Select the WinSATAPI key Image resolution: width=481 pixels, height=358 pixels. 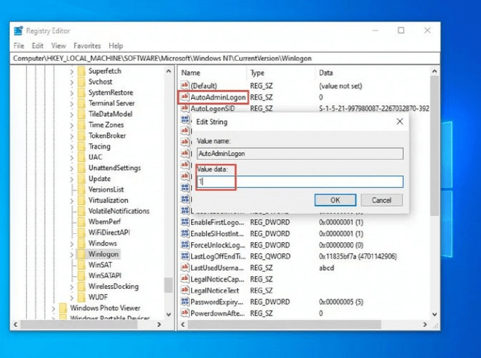105,276
